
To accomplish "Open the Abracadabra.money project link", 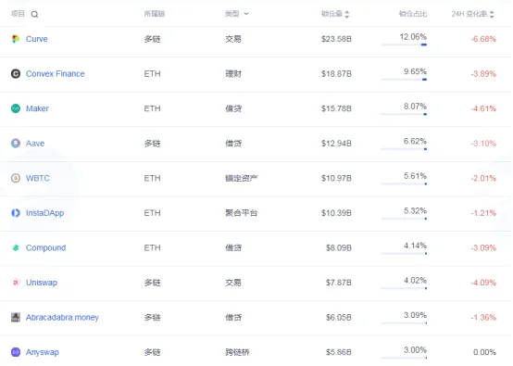I will 62,318.
